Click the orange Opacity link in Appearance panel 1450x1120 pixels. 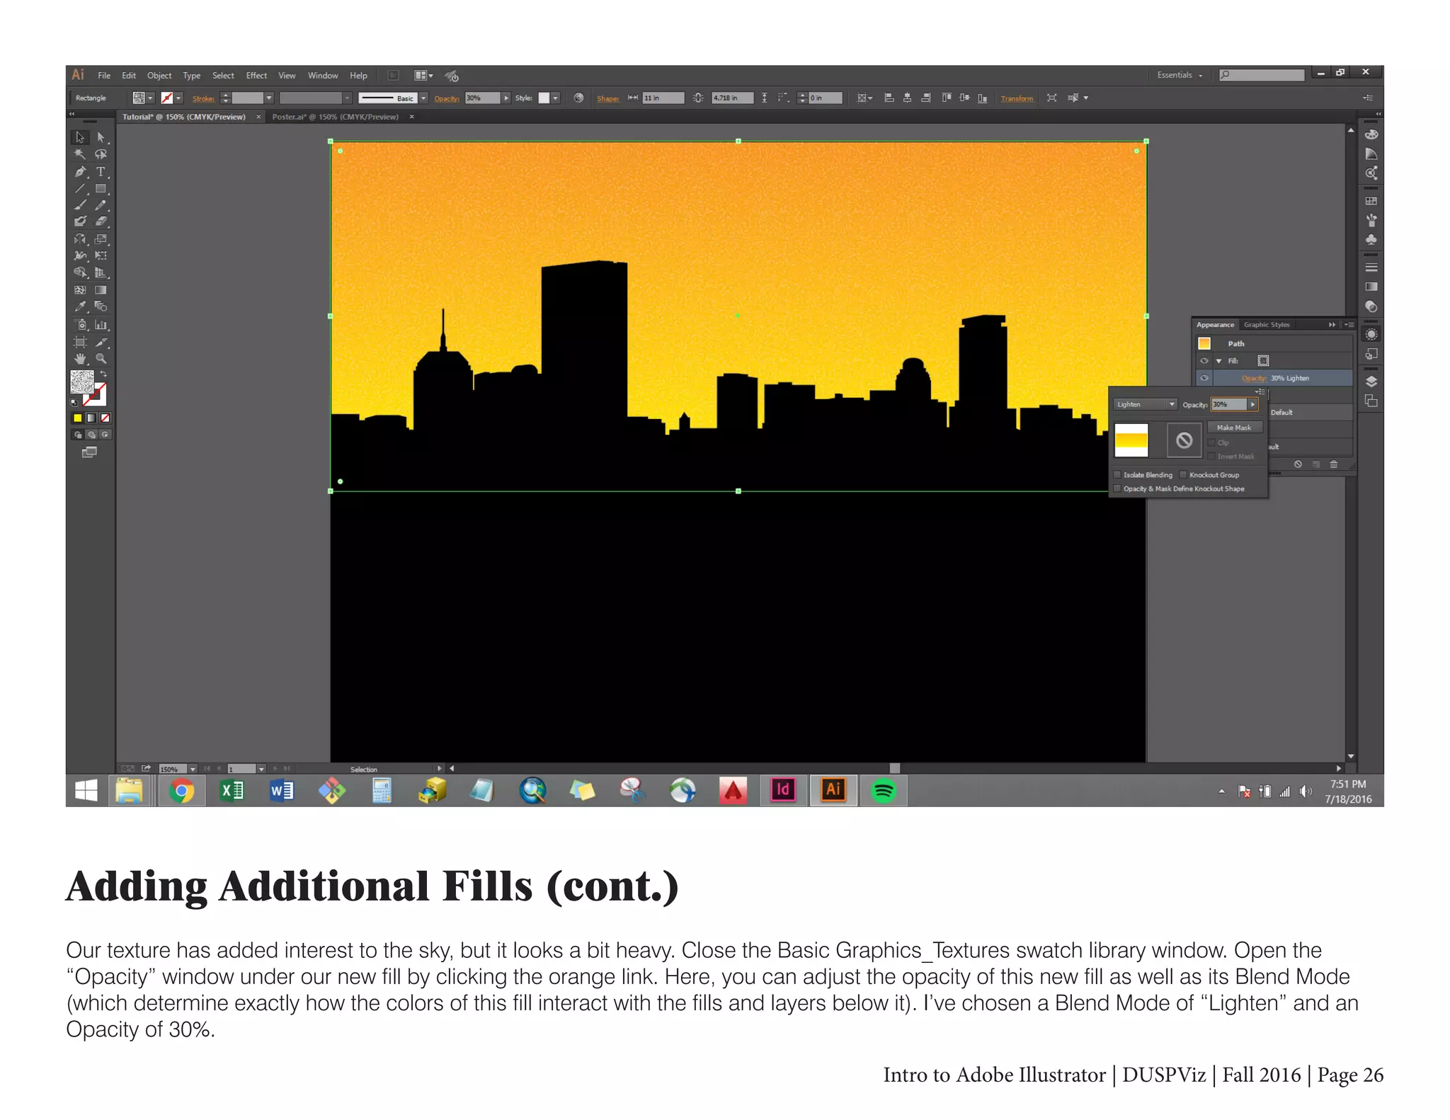(x=1254, y=379)
